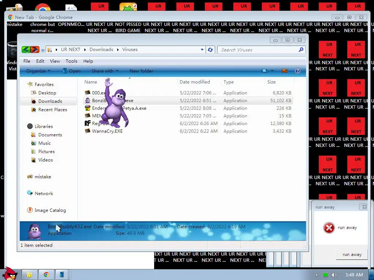Screen dimensions: 374x280
Task: Open Pictures library in navigation pane
Action: [46, 151]
